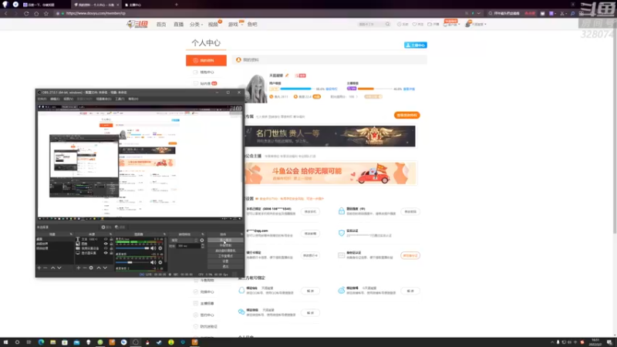Open scene transition properties gear icon

point(202,240)
